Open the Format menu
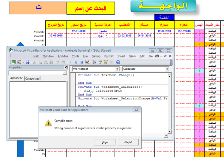Image resolution: width=224 pixels, height=157 pixels. coord(109,56)
